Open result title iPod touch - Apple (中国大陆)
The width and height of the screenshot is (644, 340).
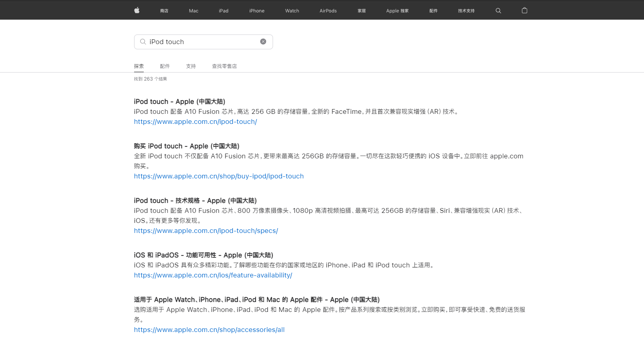pos(179,101)
